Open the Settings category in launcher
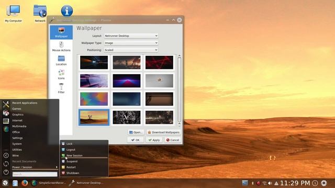Image resolution: width=335 pixels, height=188 pixels. 17,138
